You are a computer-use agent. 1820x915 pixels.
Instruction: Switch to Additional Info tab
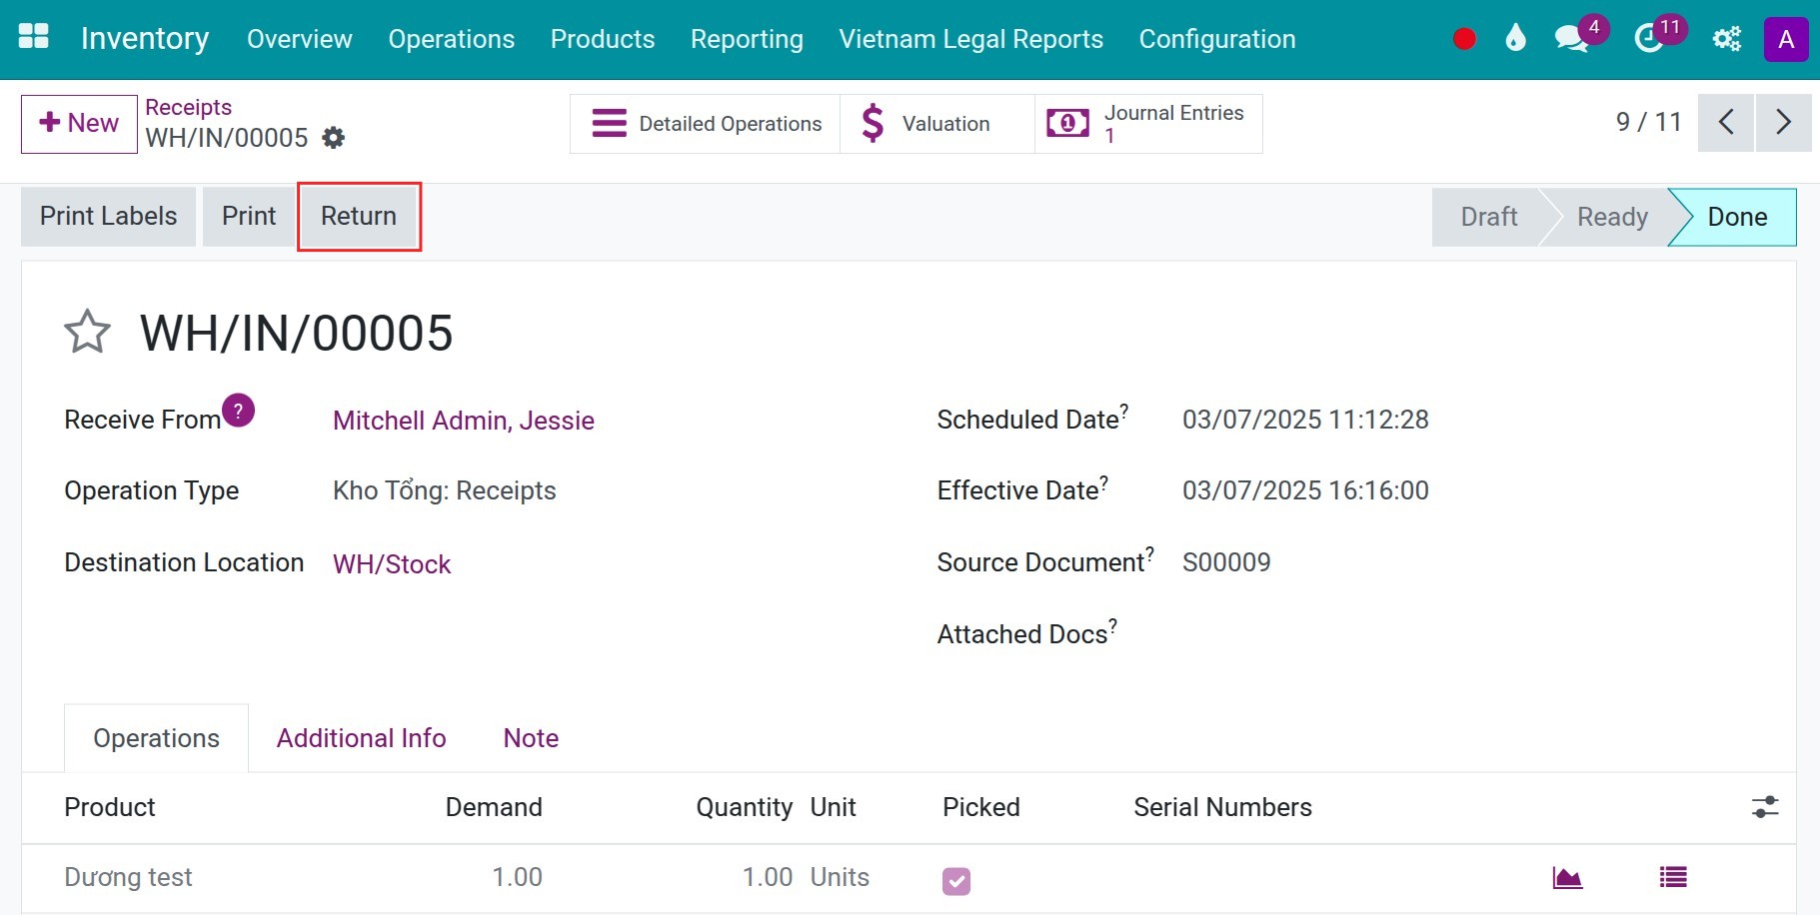point(362,738)
